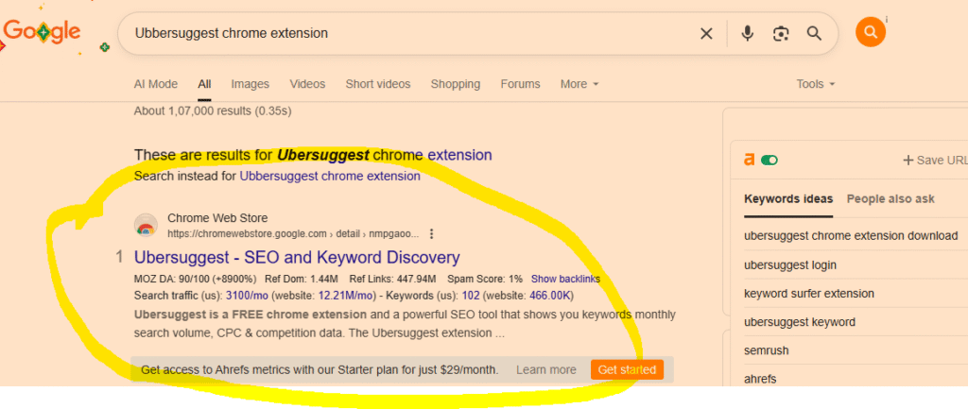Select 'ubersuggest keyword' keyword idea
This screenshot has height=409, width=968.
click(800, 322)
